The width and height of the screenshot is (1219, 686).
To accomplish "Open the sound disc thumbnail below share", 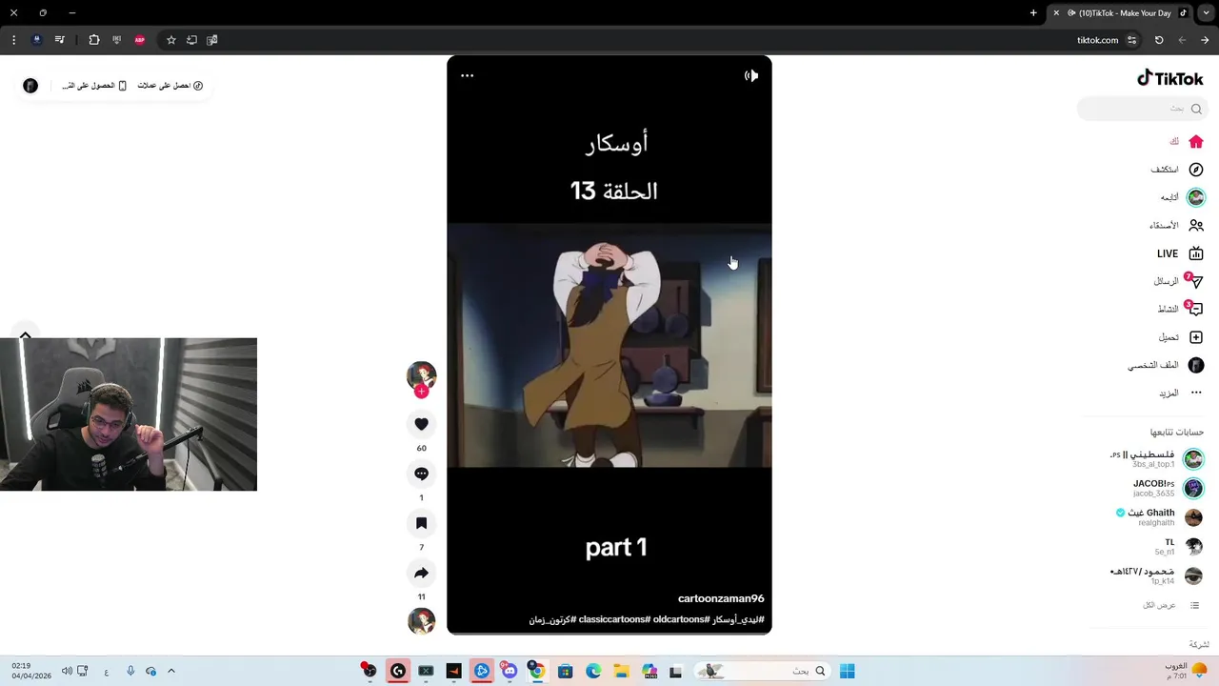I will (x=421, y=621).
